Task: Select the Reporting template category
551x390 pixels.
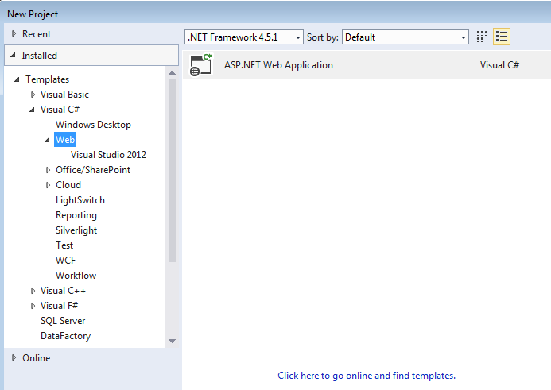Action: pyautogui.click(x=76, y=215)
